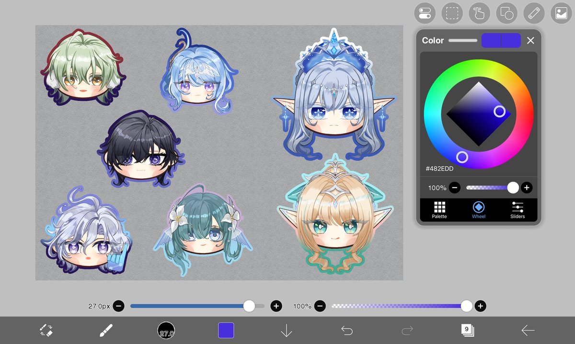Image resolution: width=575 pixels, height=344 pixels.
Task: Tap the down arrow hide toolbar icon
Action: pos(287,330)
